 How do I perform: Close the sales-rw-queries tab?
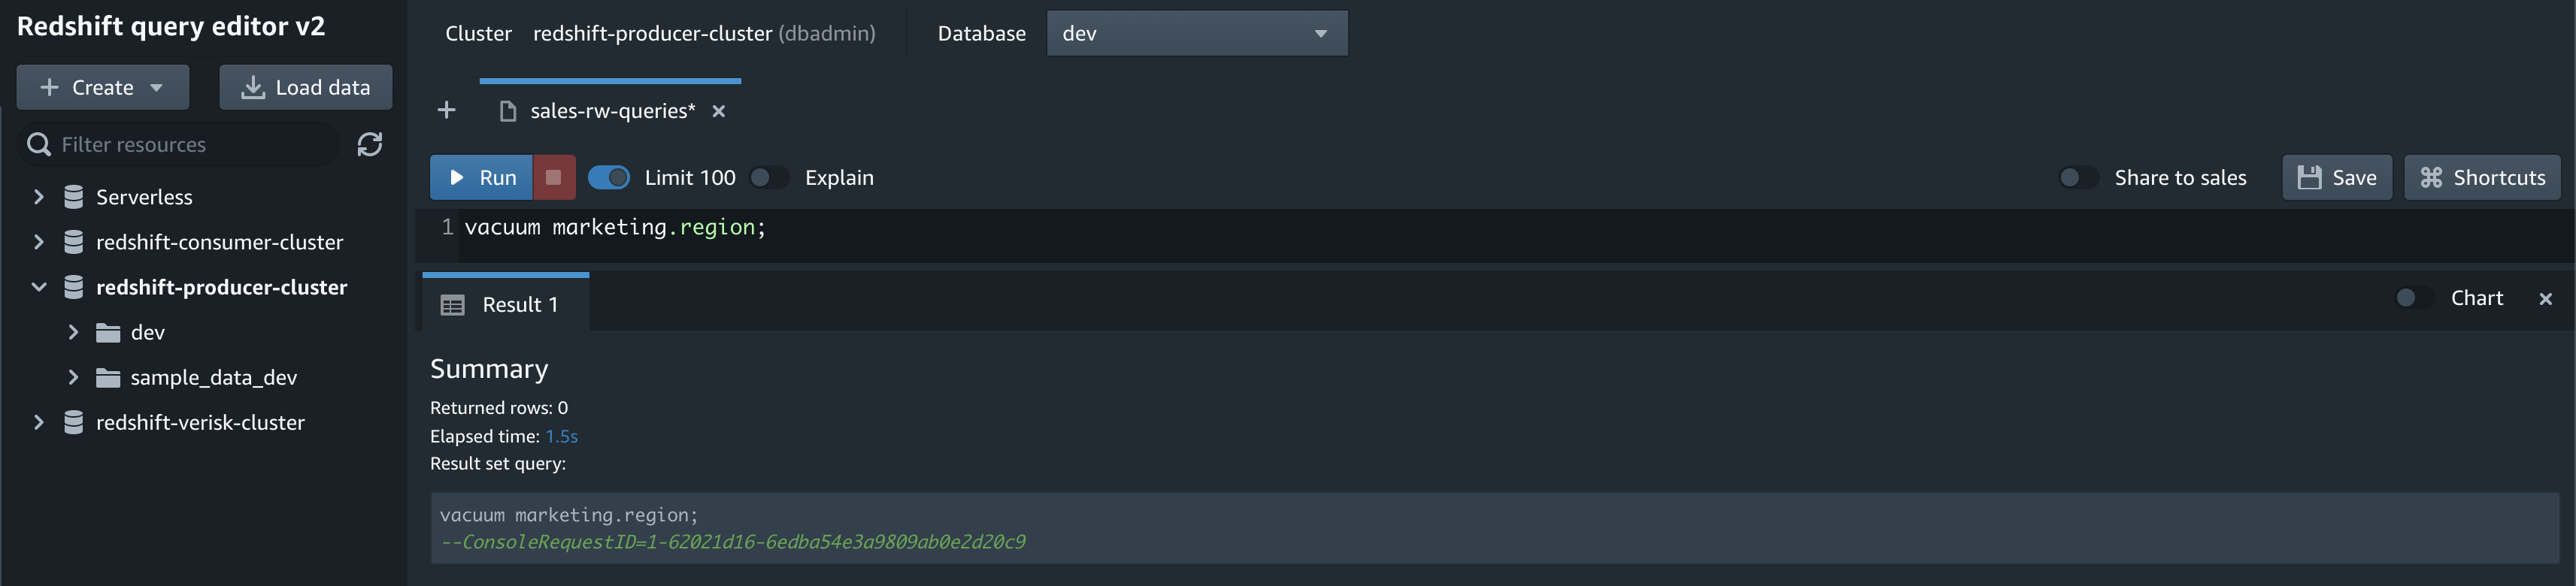718,111
